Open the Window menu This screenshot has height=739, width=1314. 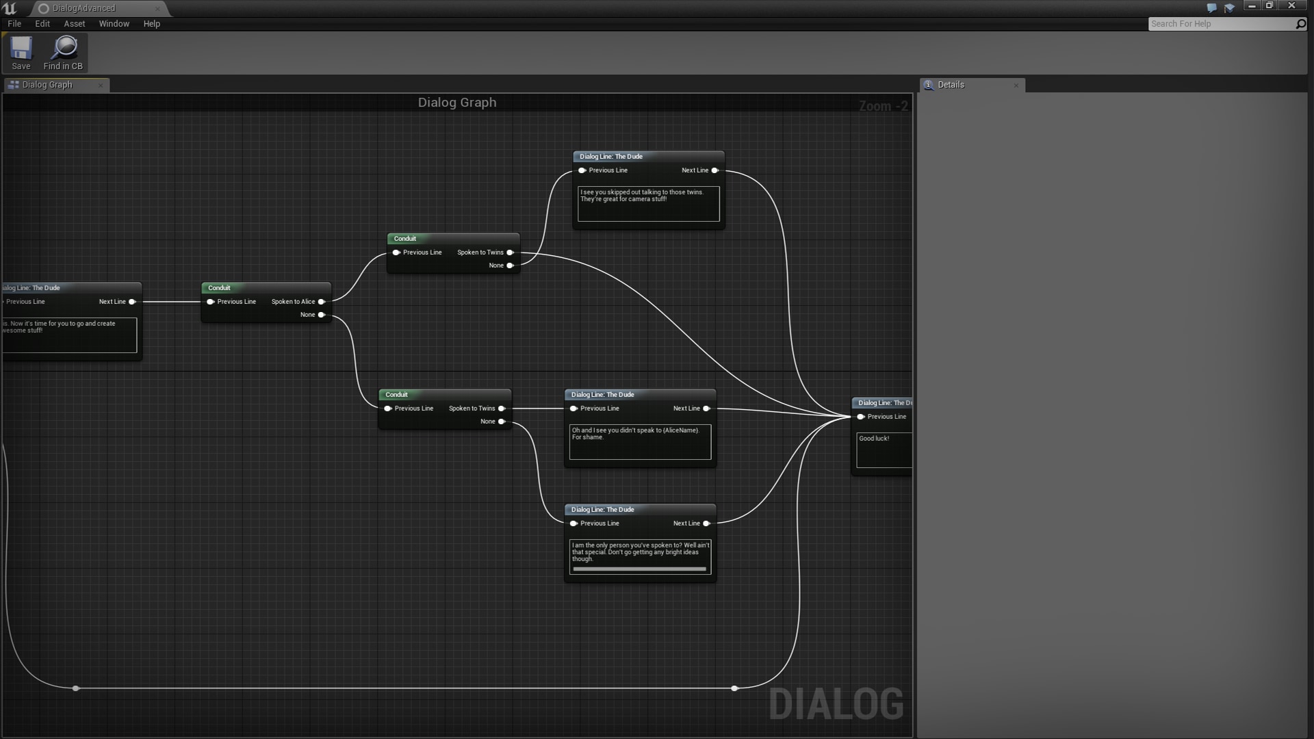pos(114,23)
